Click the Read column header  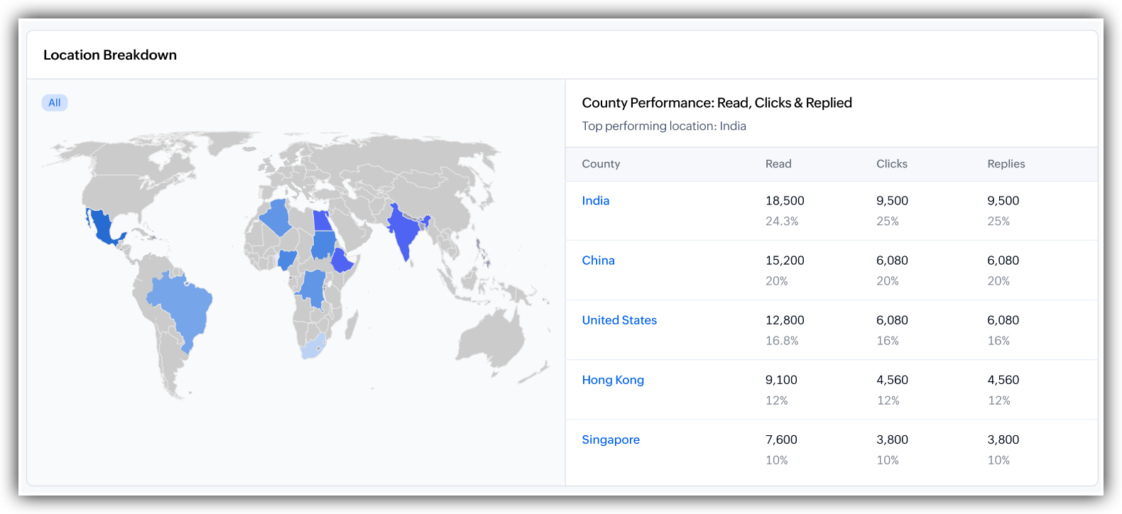pyautogui.click(x=778, y=164)
